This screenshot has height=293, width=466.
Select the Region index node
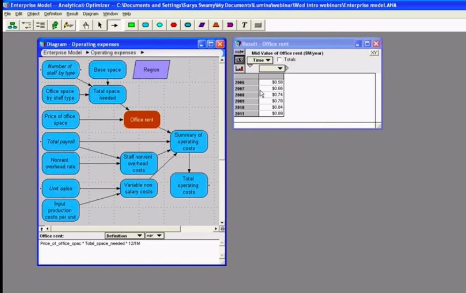point(151,70)
